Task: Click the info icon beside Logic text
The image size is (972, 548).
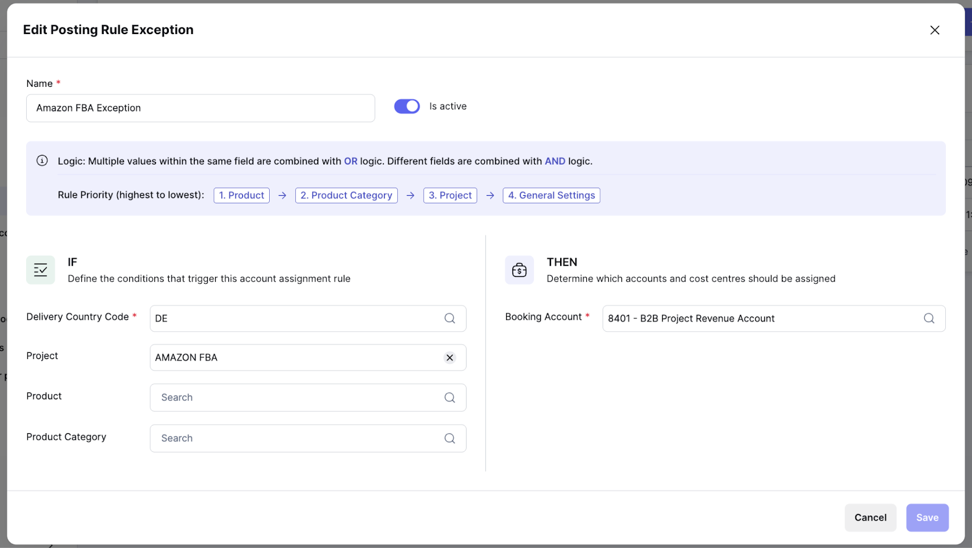Action: tap(42, 161)
